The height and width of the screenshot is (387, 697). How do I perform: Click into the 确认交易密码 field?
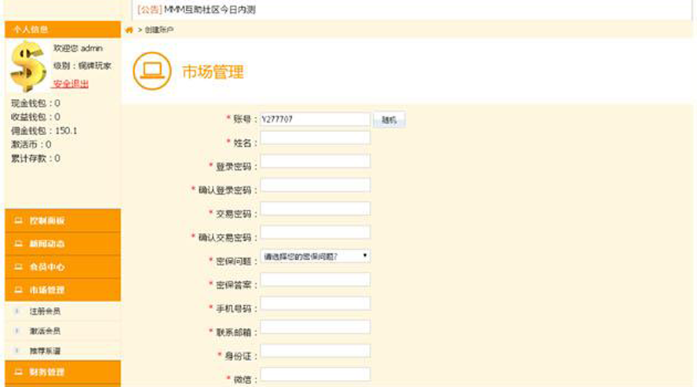[x=316, y=232]
